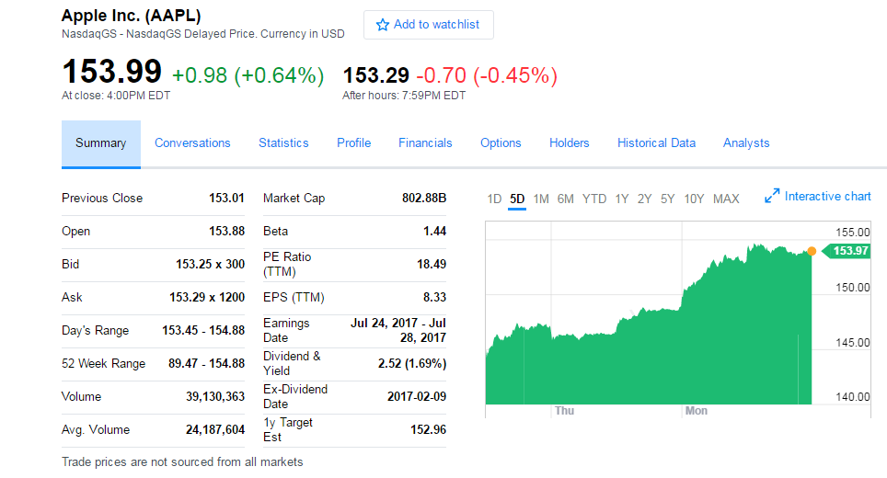Screen dimensions: 887x478
Task: Click the orange dot marker on chart
Action: [812, 251]
